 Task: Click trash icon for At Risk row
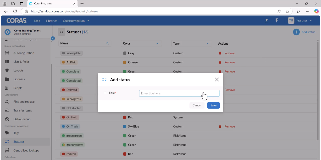pos(220,62)
